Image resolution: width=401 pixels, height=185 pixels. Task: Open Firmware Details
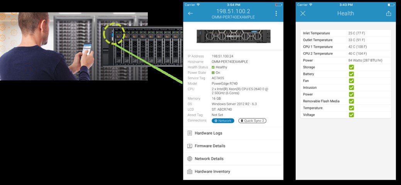click(233, 146)
